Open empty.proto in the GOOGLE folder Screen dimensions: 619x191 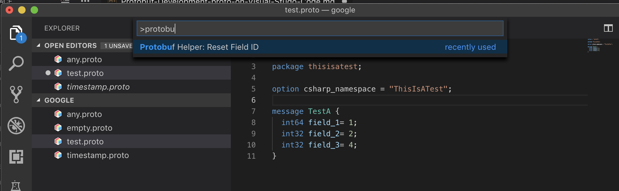(x=89, y=128)
